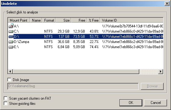The height and width of the screenshot is (110, 171).
Task: Click the 43.8% free percentage
Action: click(x=94, y=31)
